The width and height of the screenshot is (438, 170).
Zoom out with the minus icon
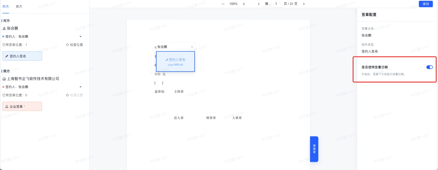click(x=223, y=4)
